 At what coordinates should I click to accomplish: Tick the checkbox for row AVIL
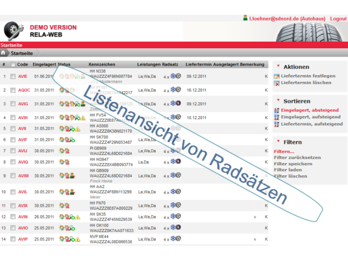pos(13,192)
